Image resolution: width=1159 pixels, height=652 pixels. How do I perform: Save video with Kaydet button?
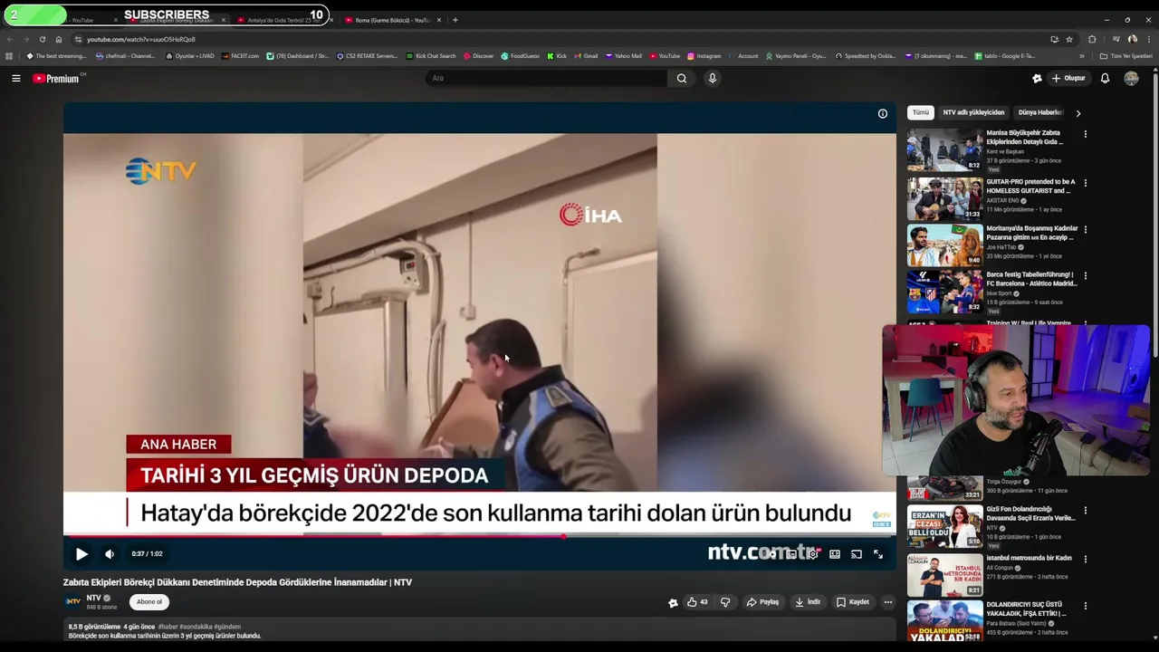(853, 602)
